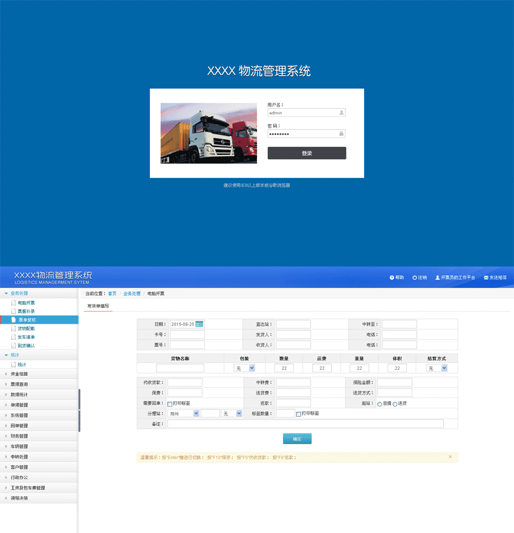Screen dimensions: 514x533
Task: Select the 帮助 (Help) icon in top bar
Action: click(x=392, y=277)
